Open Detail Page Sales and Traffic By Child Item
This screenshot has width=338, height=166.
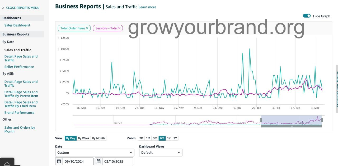21,104
